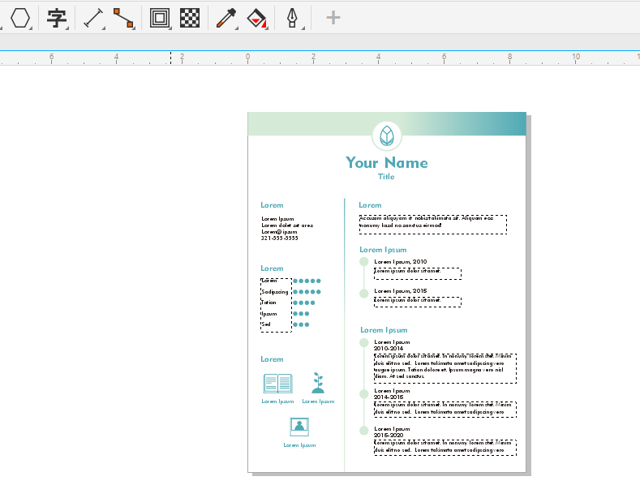Image resolution: width=640 pixels, height=498 pixels.
Task: Click the plus Quick Customize button
Action: click(333, 18)
